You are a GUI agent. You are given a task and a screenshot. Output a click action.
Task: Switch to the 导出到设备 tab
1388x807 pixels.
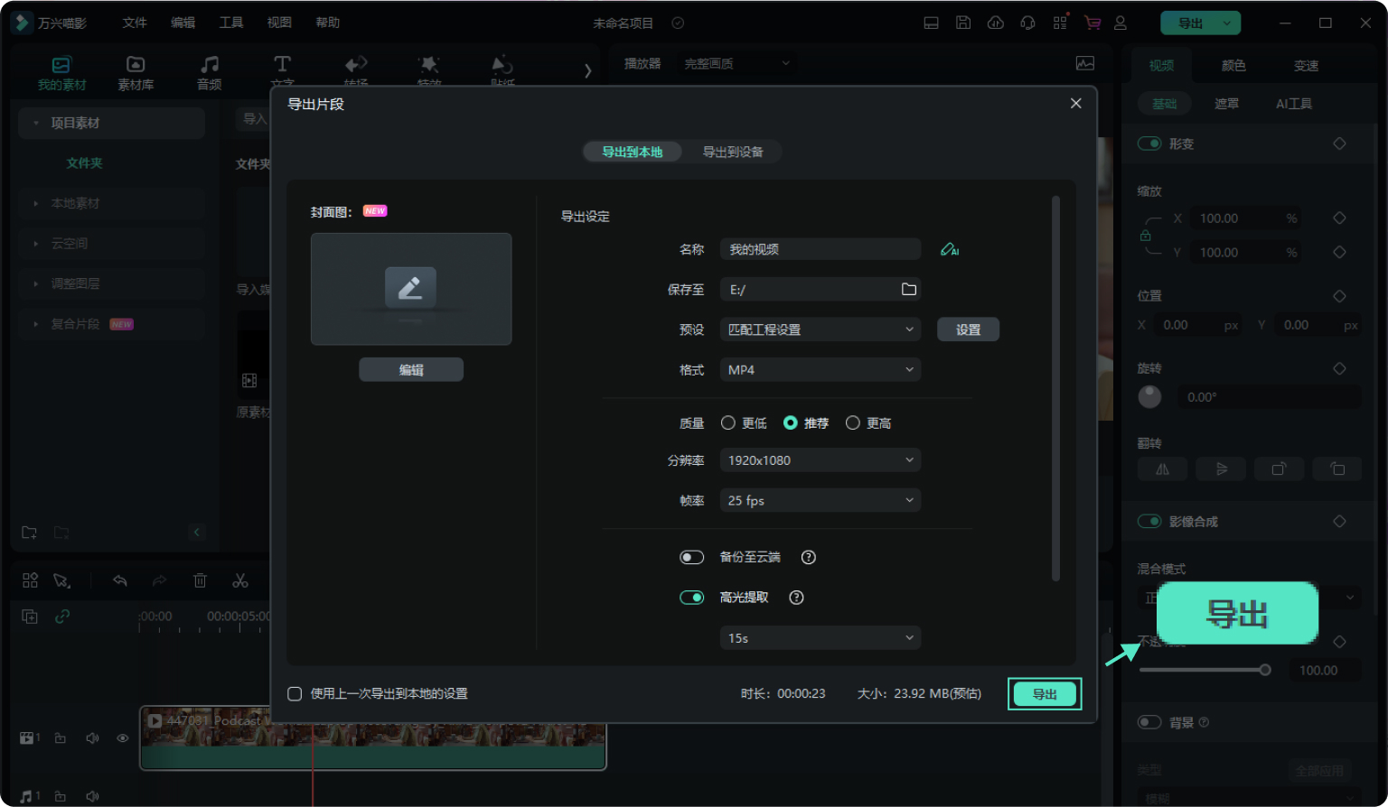[x=732, y=152]
